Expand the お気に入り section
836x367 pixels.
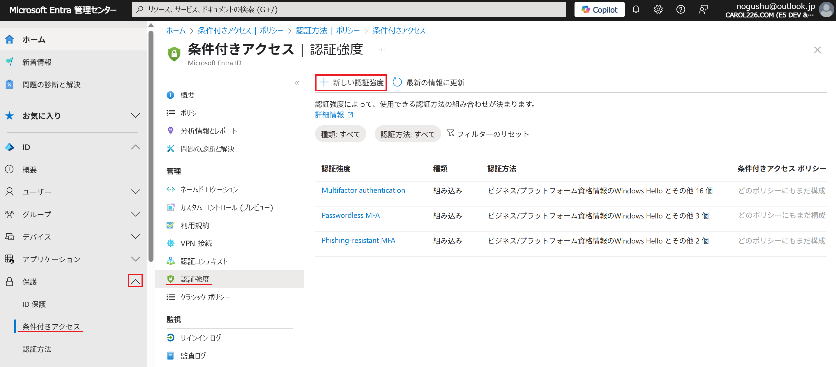(x=135, y=116)
